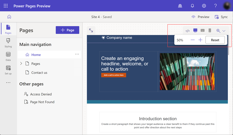Click the canvas vertical scrollbar
The image size is (233, 135).
click(229, 45)
